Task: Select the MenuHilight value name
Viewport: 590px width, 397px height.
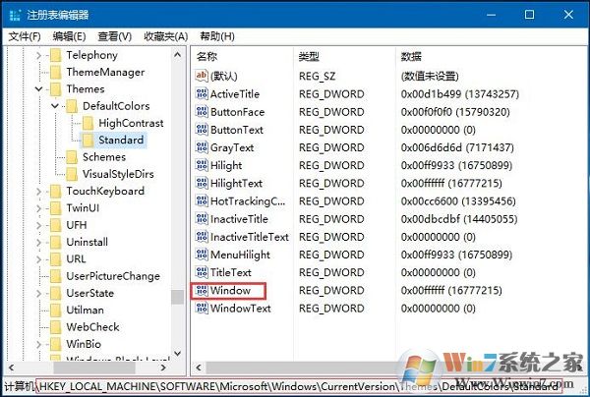Action: [240, 255]
